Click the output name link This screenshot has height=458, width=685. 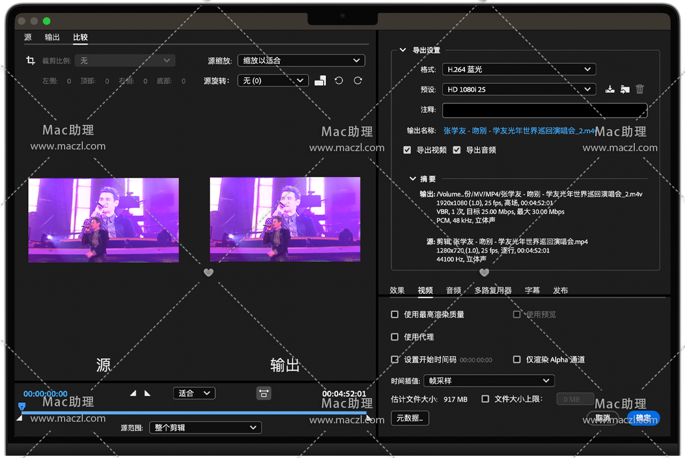coord(518,131)
